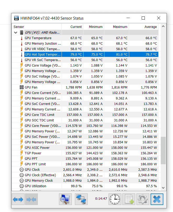
Task: Click the network remote monitors icon
Action: pos(81,199)
